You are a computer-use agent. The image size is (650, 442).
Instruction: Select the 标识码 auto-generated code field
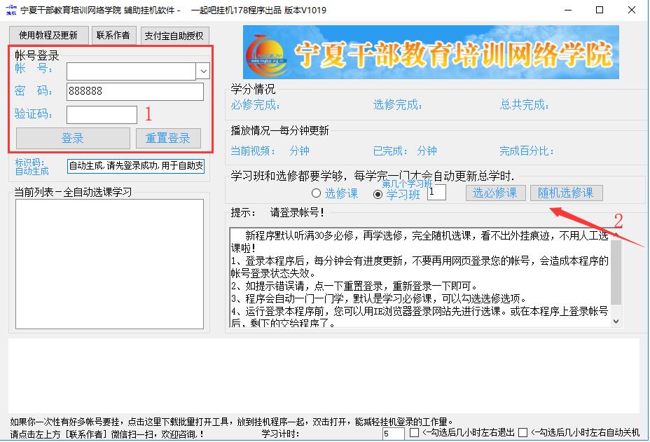[x=136, y=166]
